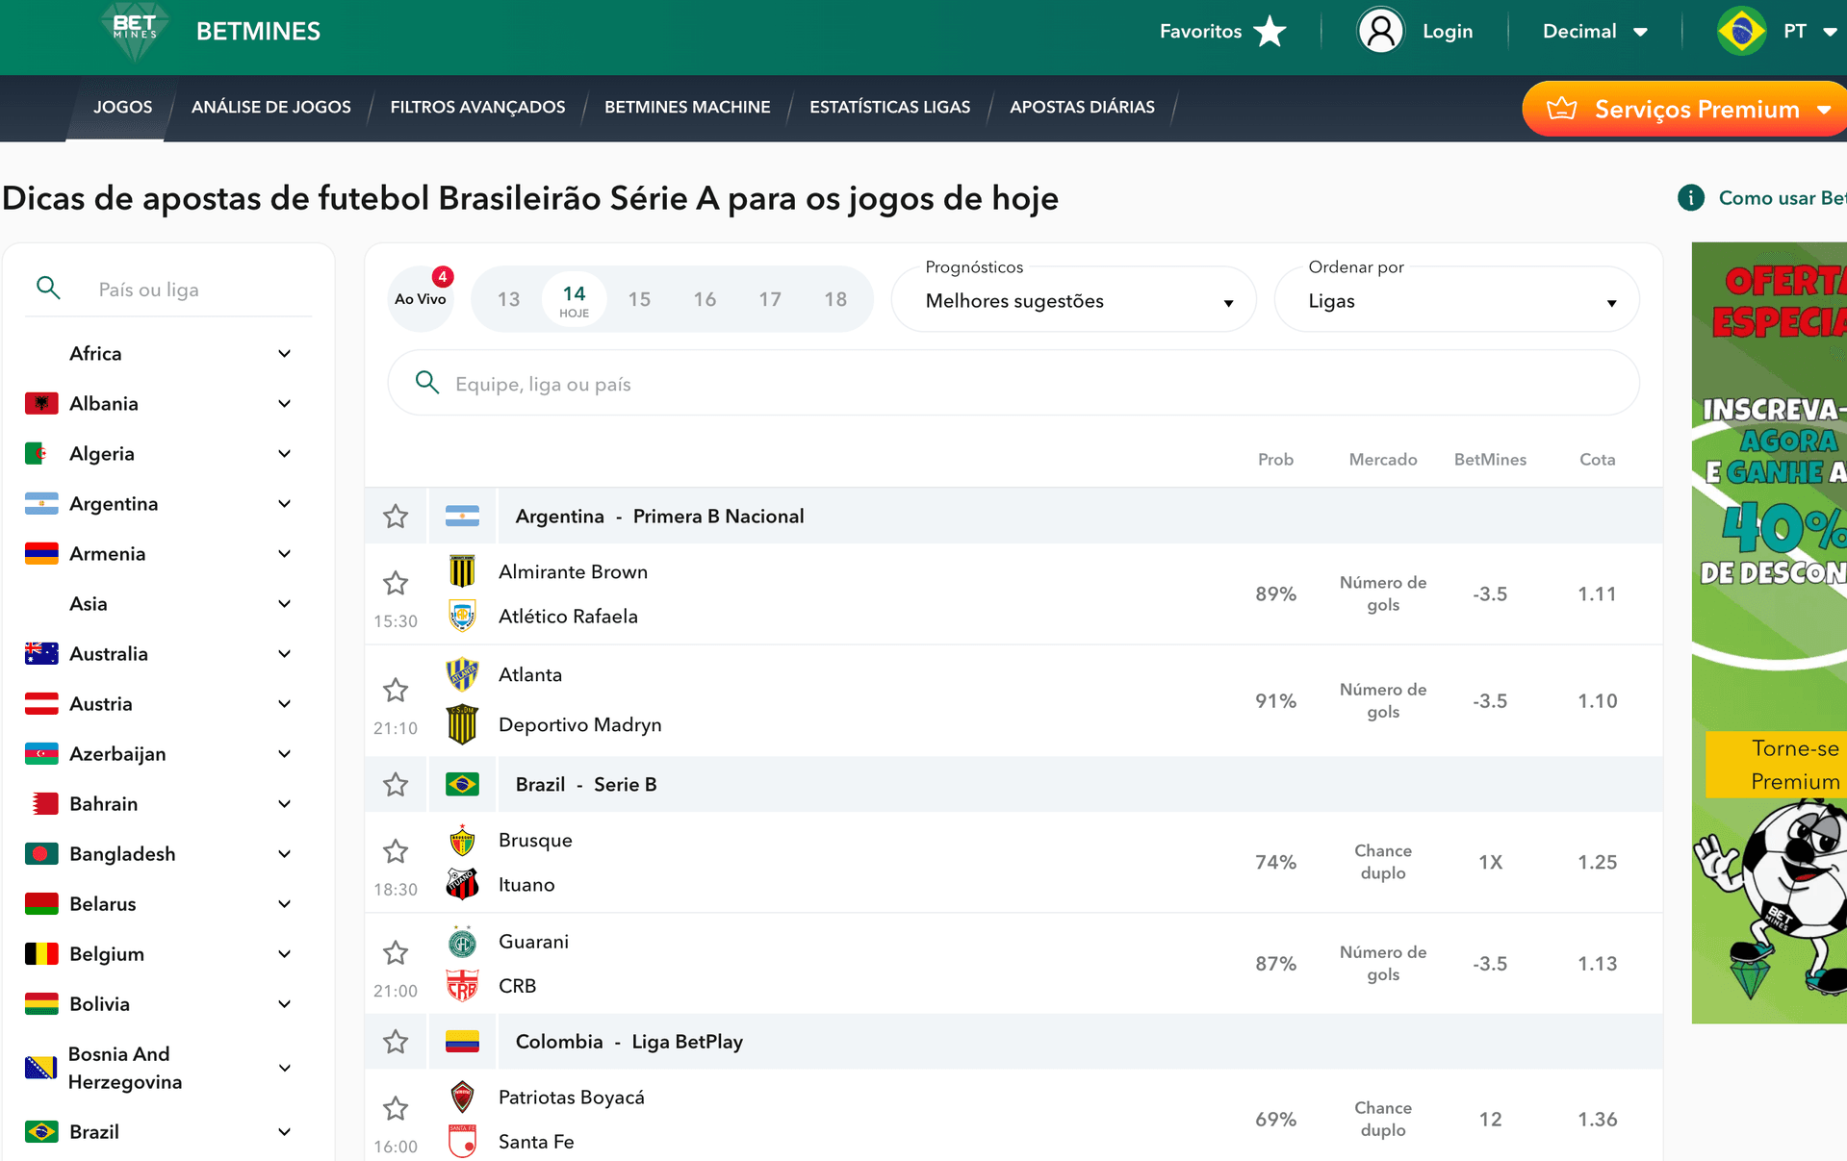Star the Brusque vs Ituano match
Screen dimensions: 1847x1161
pyautogui.click(x=396, y=851)
